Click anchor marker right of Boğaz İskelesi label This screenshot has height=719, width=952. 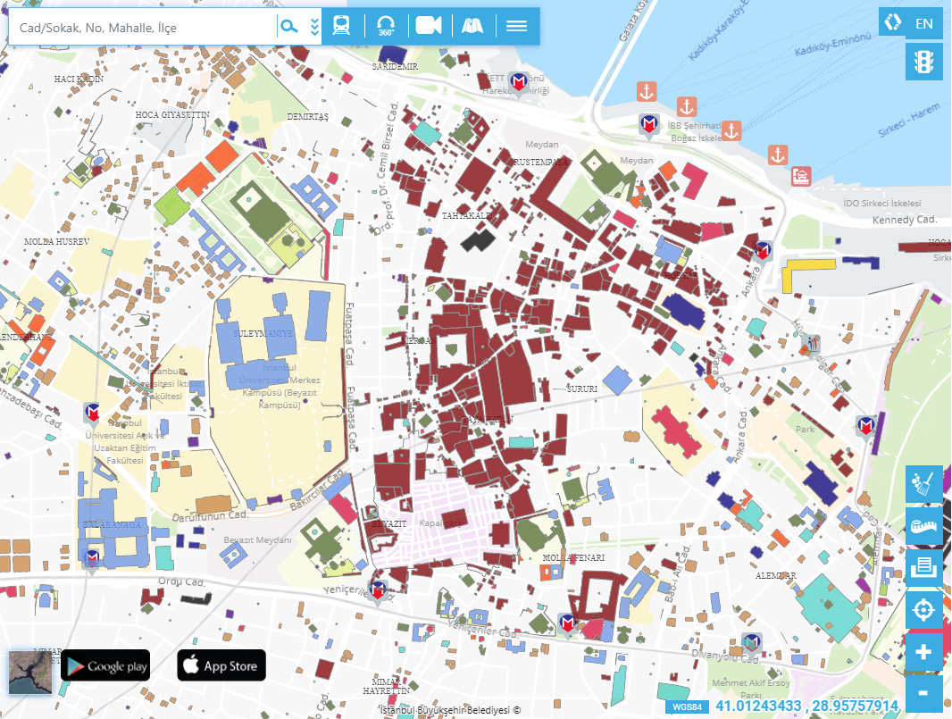[731, 131]
